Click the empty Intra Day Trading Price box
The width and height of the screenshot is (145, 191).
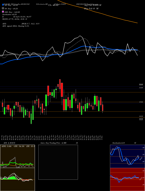58,162
